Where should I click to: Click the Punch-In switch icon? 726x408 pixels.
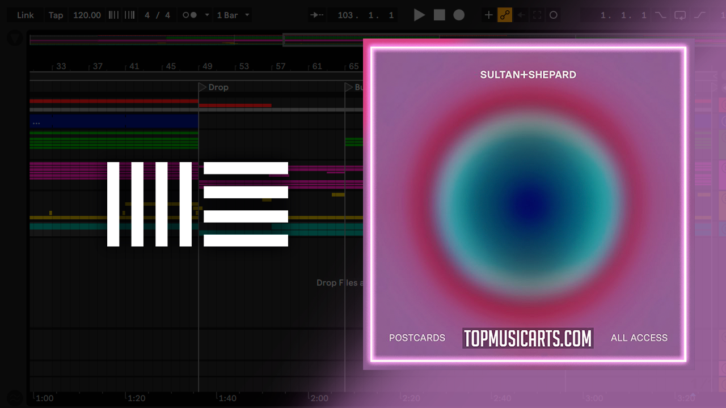[x=661, y=15]
